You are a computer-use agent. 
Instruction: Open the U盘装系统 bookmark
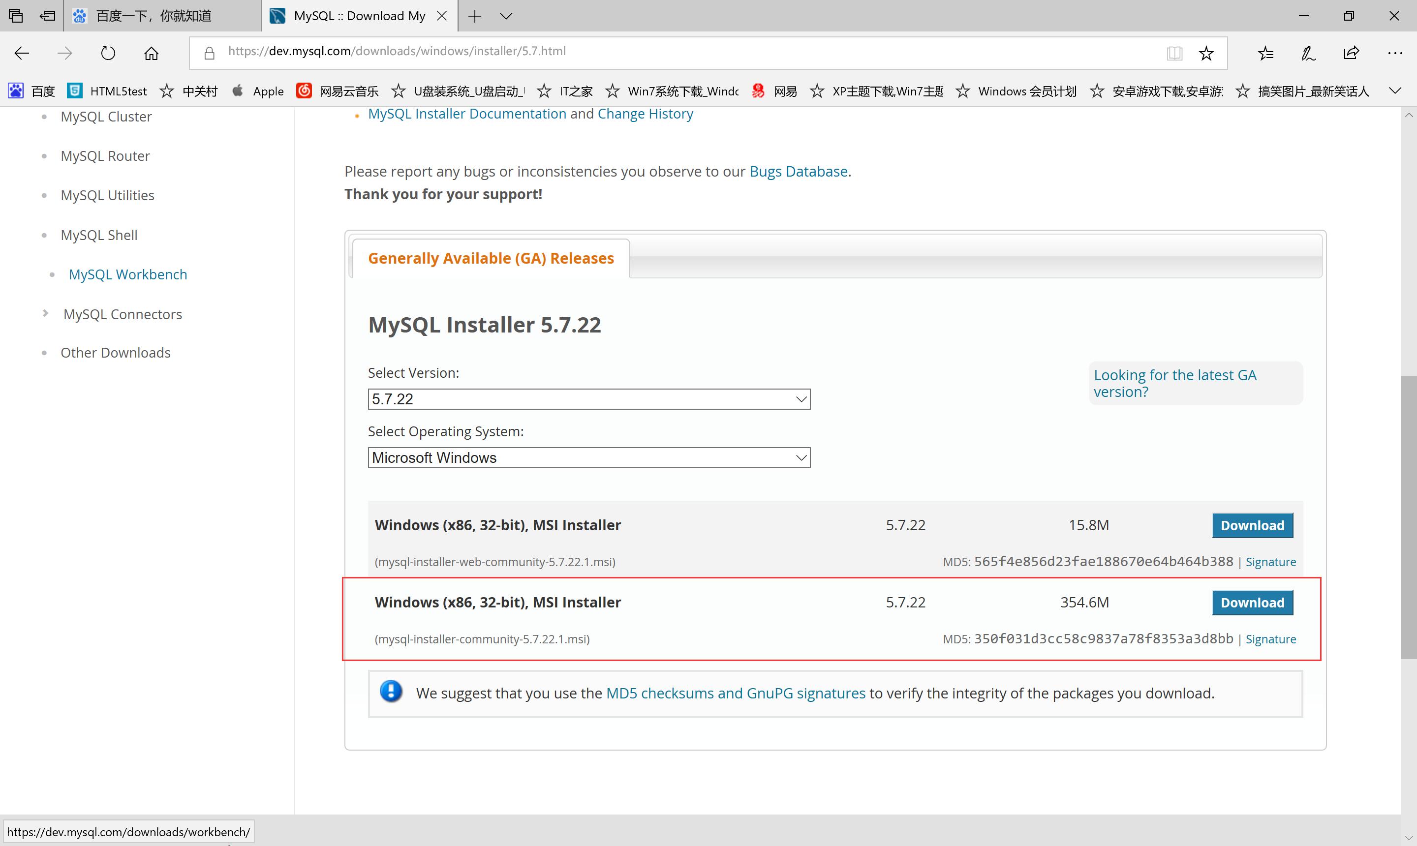click(459, 91)
